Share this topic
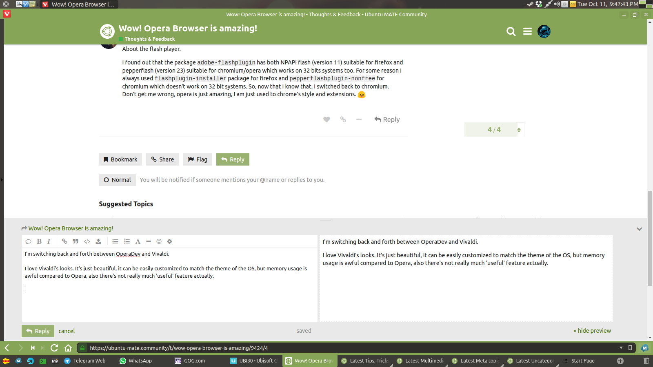This screenshot has height=367, width=653. pos(162,159)
